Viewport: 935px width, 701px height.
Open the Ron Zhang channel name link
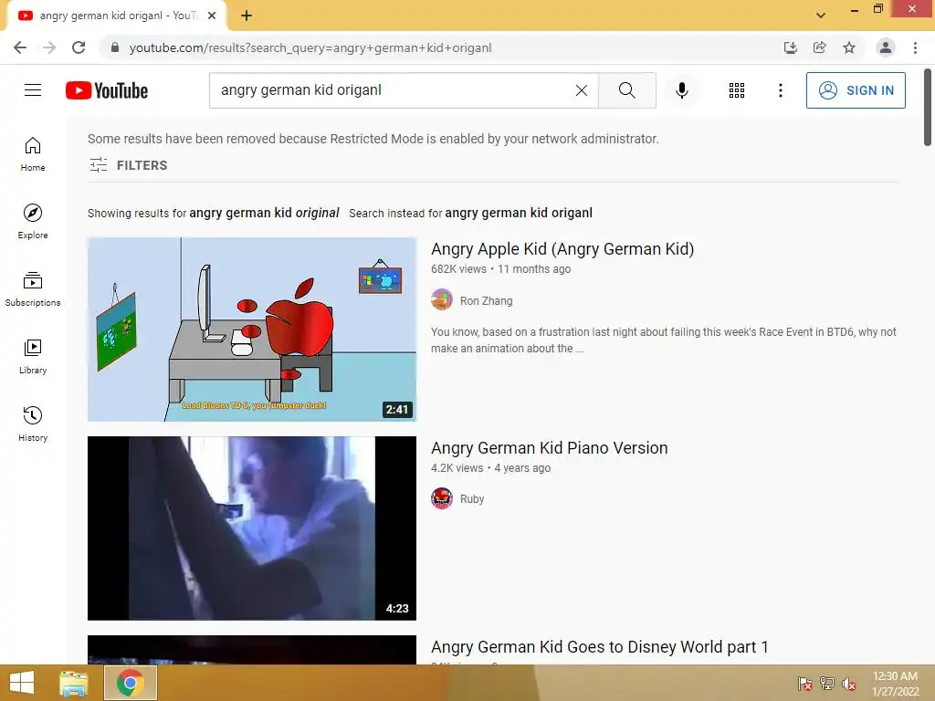click(x=486, y=301)
